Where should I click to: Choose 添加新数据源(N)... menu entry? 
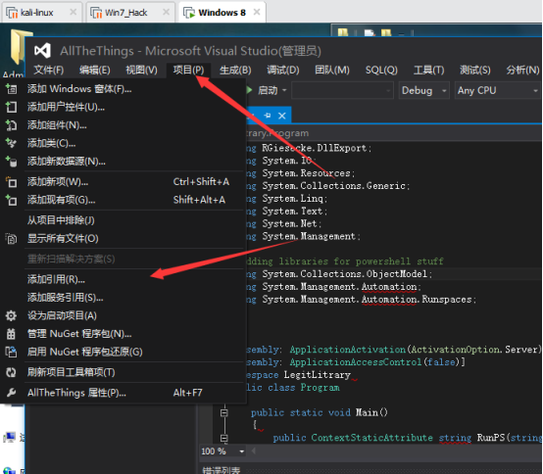(x=123, y=162)
